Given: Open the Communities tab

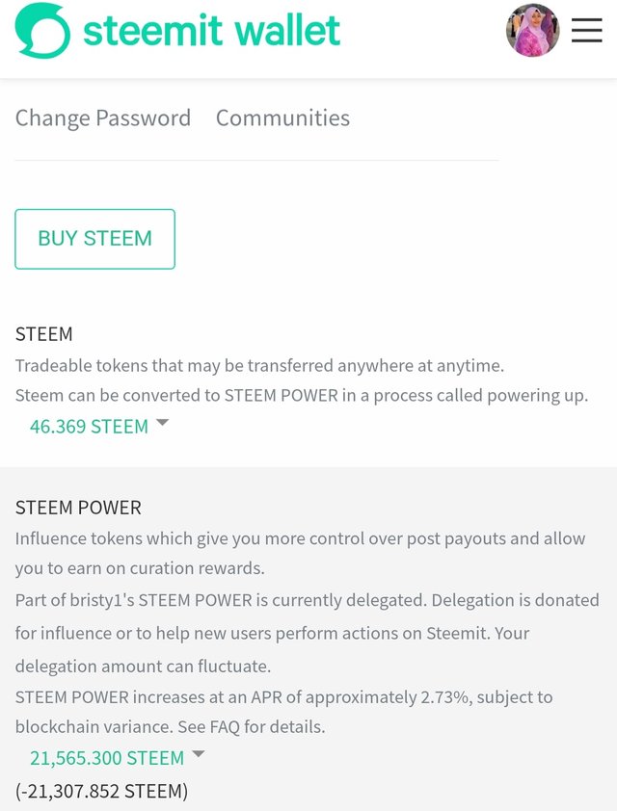Looking at the screenshot, I should pyautogui.click(x=282, y=118).
